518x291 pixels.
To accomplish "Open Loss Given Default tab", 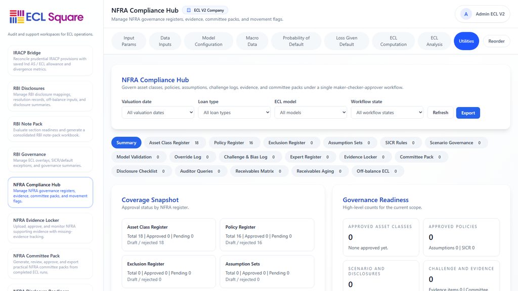I will tap(347, 41).
